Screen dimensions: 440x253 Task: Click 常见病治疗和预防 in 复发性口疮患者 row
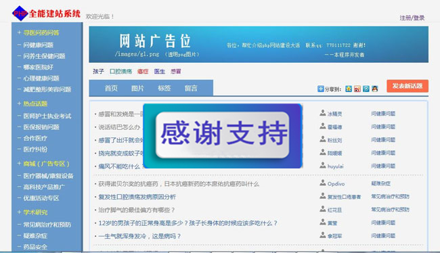390,196
